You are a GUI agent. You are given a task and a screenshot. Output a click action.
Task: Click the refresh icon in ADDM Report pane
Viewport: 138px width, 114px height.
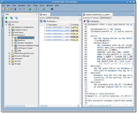pos(88,21)
